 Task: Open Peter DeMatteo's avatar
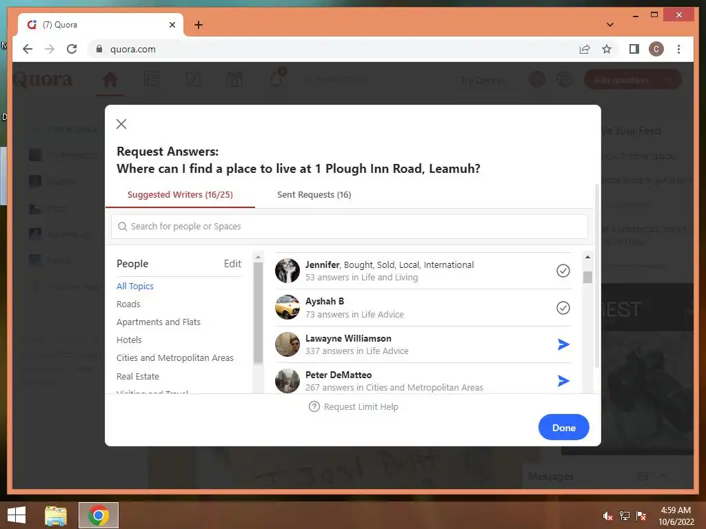pyautogui.click(x=288, y=380)
